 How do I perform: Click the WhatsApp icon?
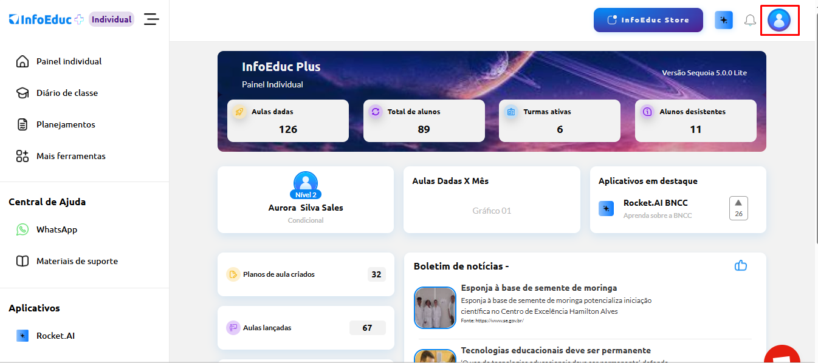click(22, 229)
